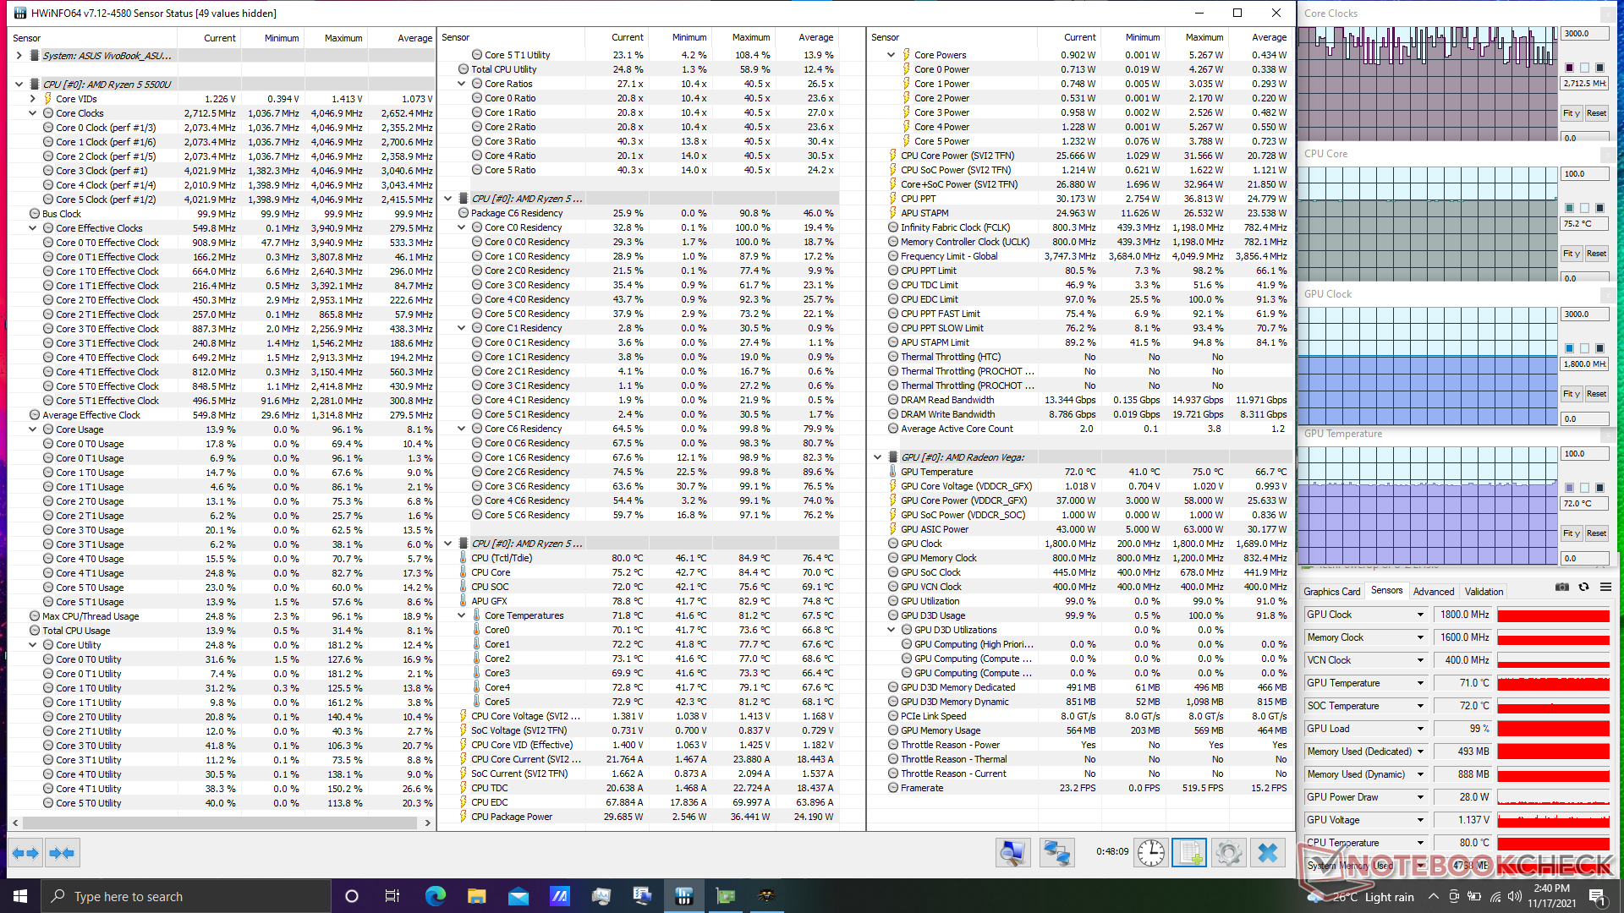The height and width of the screenshot is (913, 1624).
Task: Open HWiNFO sensor settings gear icon
Action: (x=1228, y=853)
